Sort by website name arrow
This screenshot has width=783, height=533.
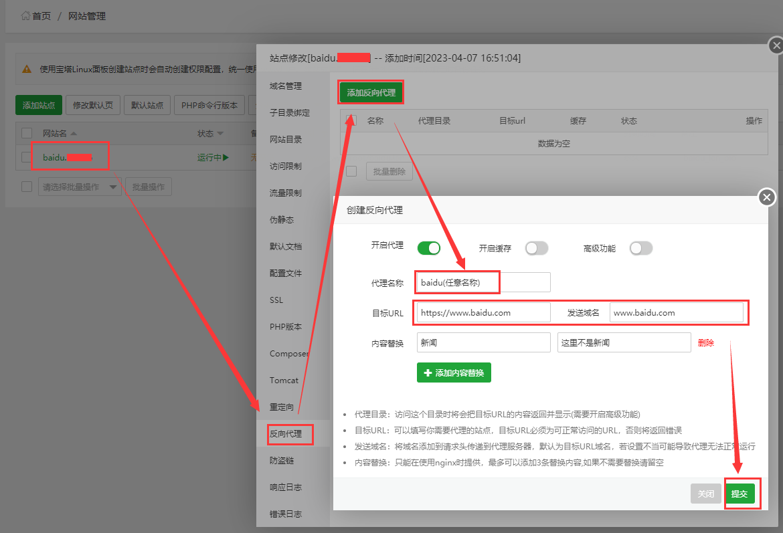click(74, 133)
